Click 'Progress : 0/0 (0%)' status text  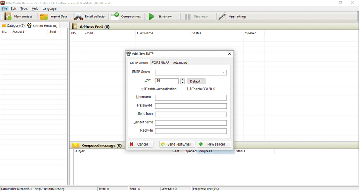tap(205, 189)
